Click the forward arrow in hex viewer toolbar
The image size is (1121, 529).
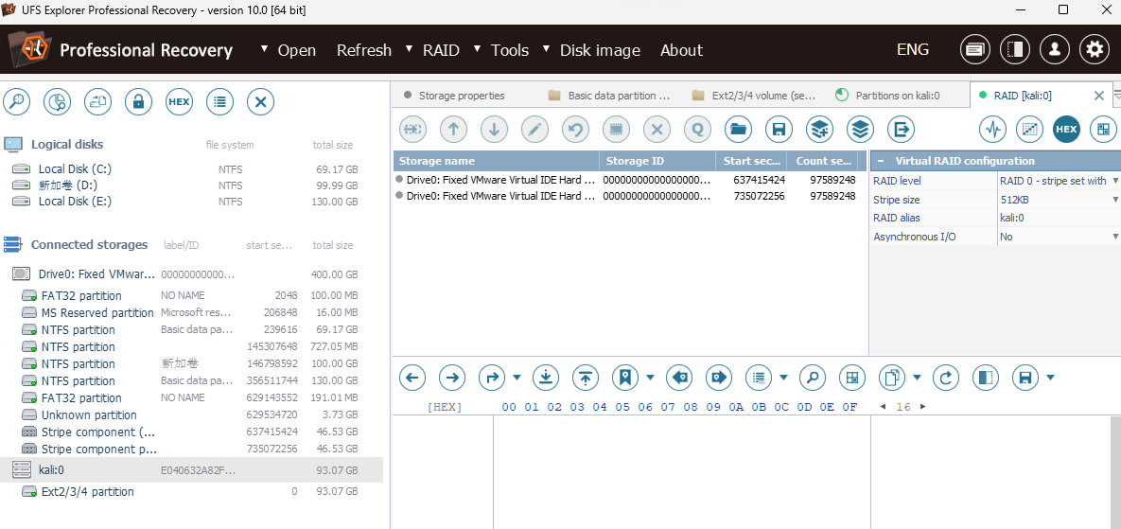[x=452, y=378]
